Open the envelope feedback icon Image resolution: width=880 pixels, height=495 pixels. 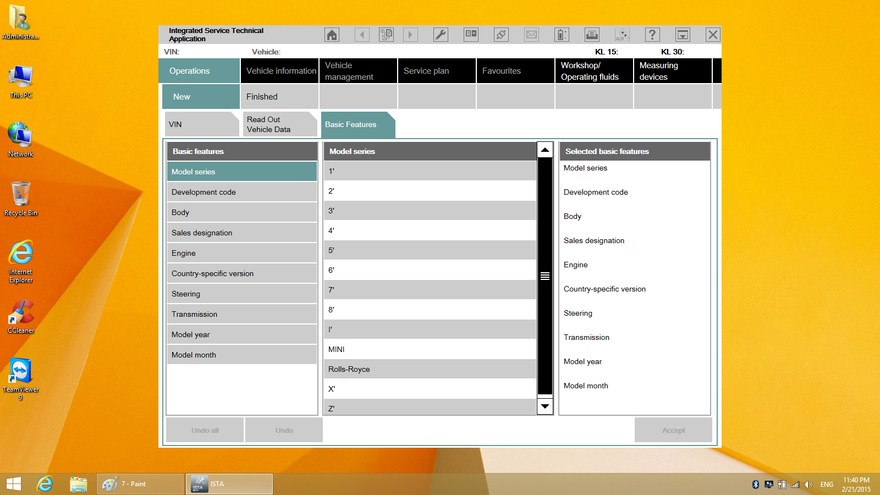[531, 35]
